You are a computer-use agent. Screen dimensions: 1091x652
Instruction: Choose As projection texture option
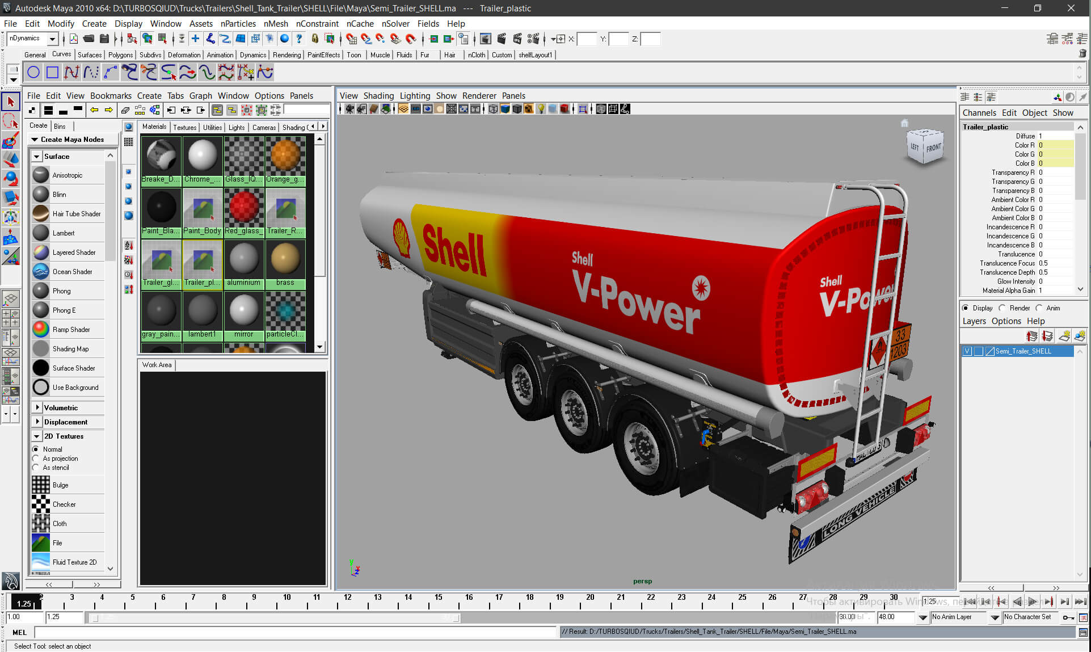pos(36,458)
